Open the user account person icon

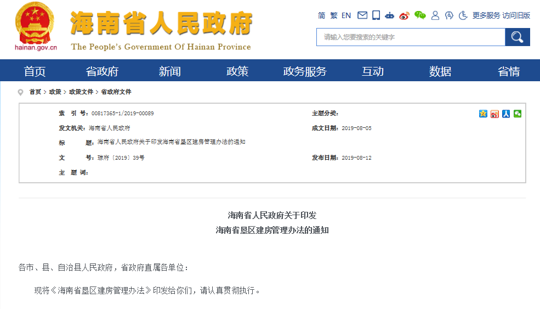[435, 15]
